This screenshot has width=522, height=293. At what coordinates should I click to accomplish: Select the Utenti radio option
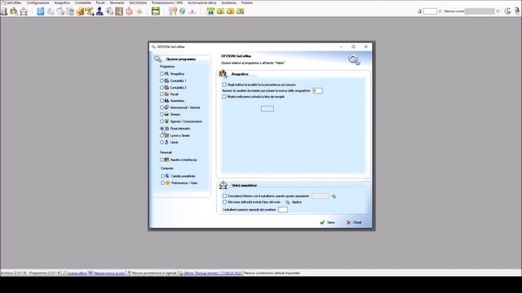(161, 142)
